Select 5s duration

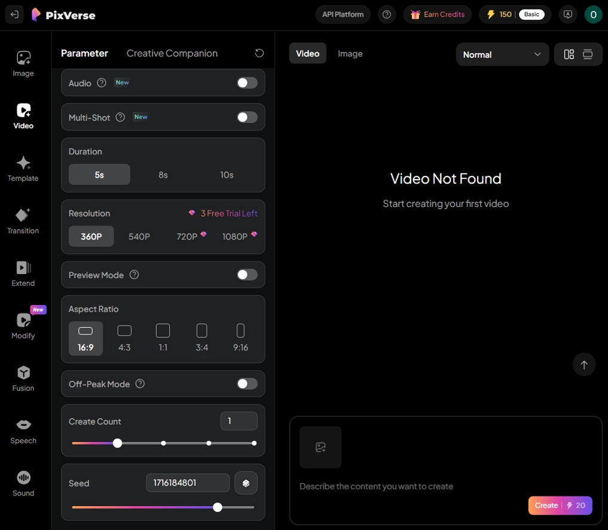(99, 175)
